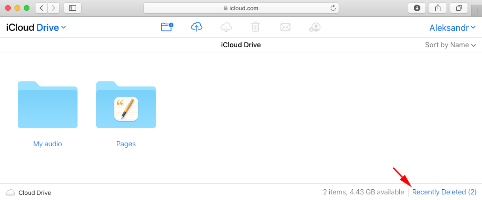Maximize Safari window with green button
482x200 pixels.
[x=27, y=8]
